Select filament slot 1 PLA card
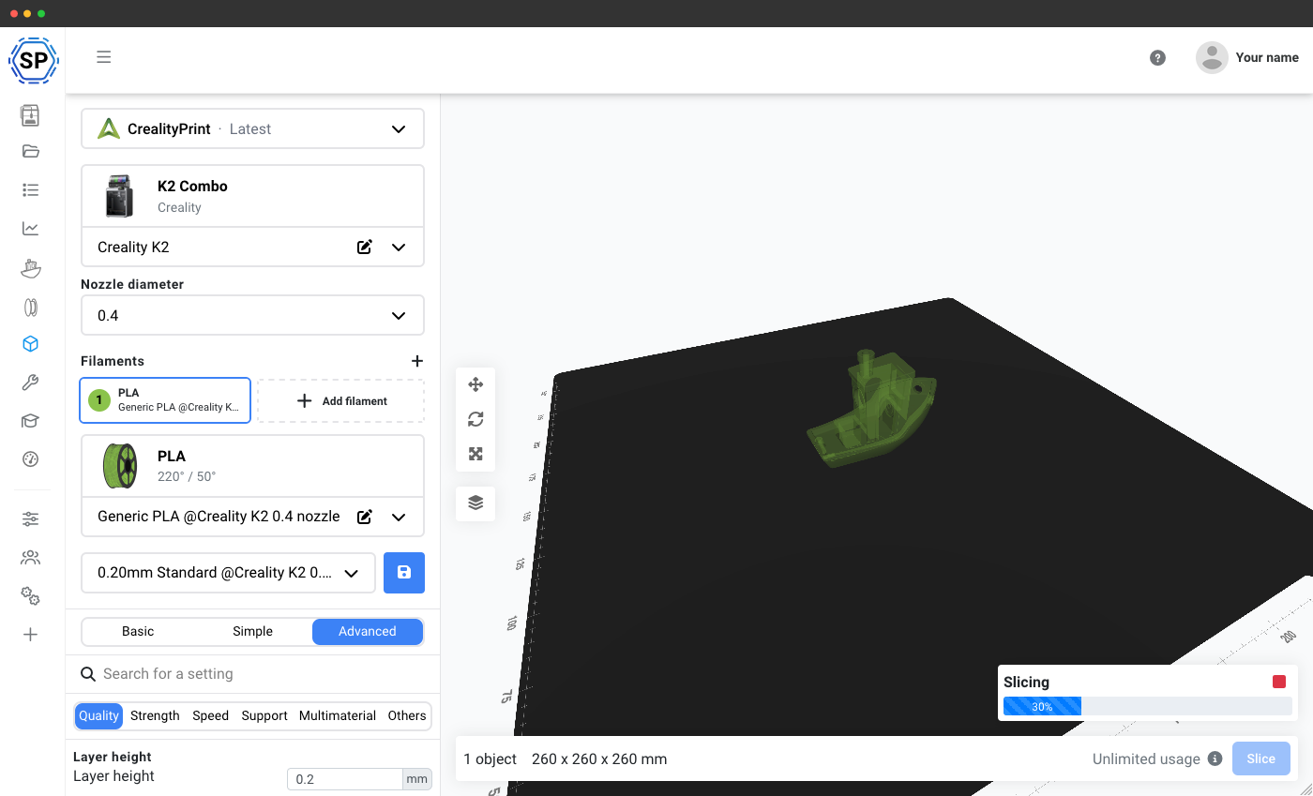Image resolution: width=1313 pixels, height=796 pixels. point(165,400)
